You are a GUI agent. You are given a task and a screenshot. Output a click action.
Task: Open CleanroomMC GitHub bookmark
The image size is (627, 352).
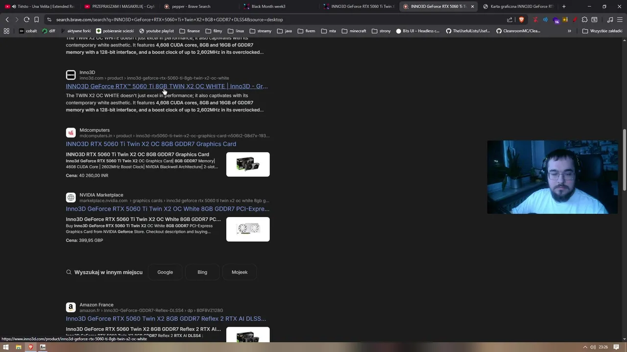(518, 31)
